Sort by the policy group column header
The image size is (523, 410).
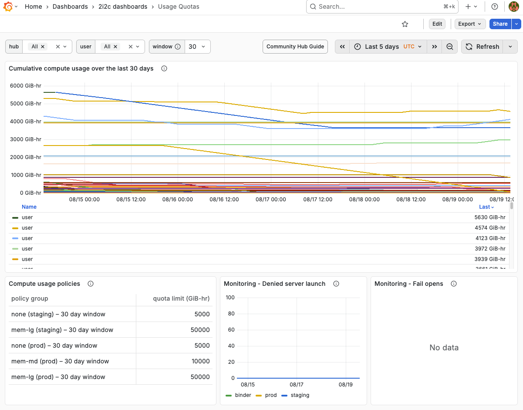30,298
